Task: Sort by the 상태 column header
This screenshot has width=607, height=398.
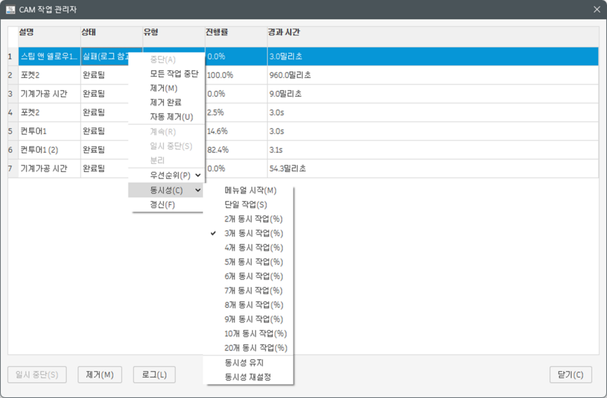Action: tap(111, 37)
